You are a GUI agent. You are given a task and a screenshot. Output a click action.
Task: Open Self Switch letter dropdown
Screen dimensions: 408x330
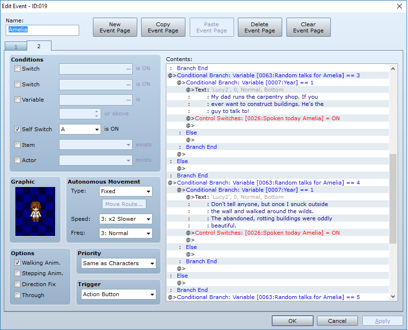tap(80, 129)
